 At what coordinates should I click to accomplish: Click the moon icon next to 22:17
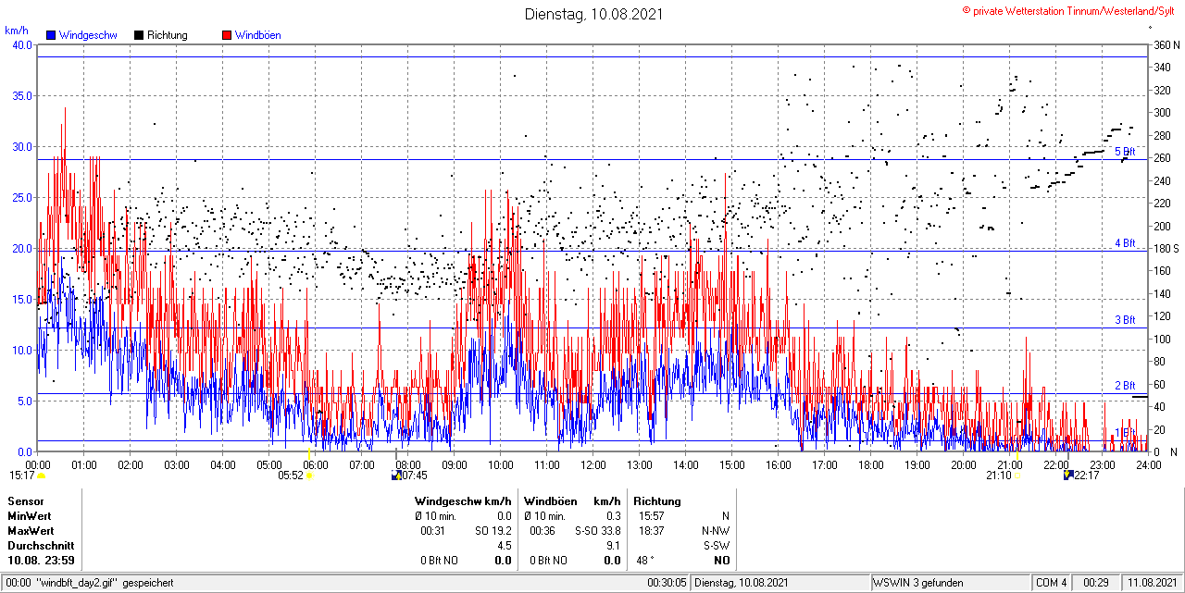[x=1068, y=475]
